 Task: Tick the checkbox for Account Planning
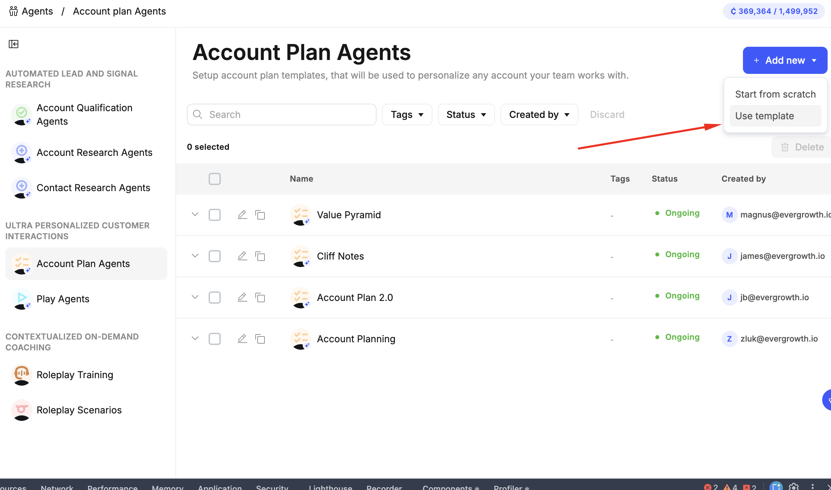pyautogui.click(x=215, y=339)
